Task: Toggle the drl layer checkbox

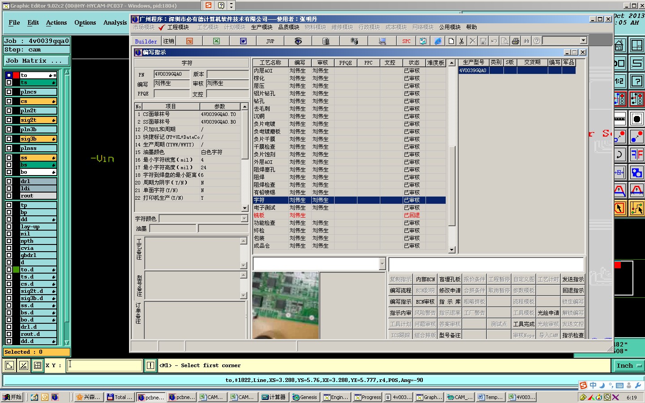Action: coord(9,181)
